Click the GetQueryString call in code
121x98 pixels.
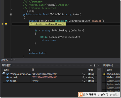pyautogui.click(x=78, y=21)
